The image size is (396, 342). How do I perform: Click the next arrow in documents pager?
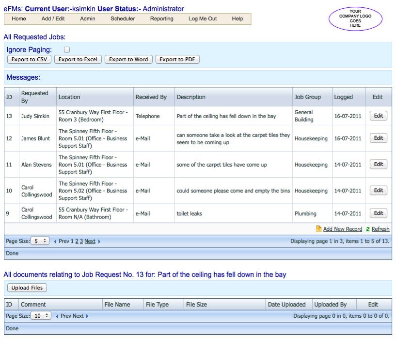[87, 316]
